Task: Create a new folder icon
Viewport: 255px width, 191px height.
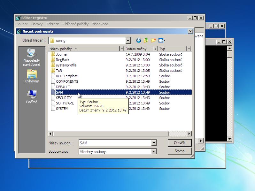Action: [x=153, y=41]
